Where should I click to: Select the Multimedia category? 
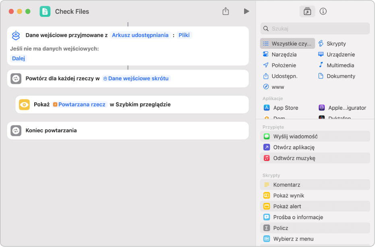pos(340,65)
